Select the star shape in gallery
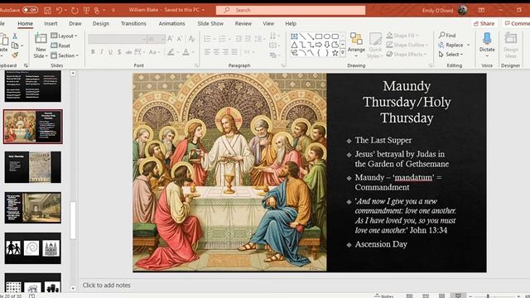The image size is (530, 298). coord(335,53)
